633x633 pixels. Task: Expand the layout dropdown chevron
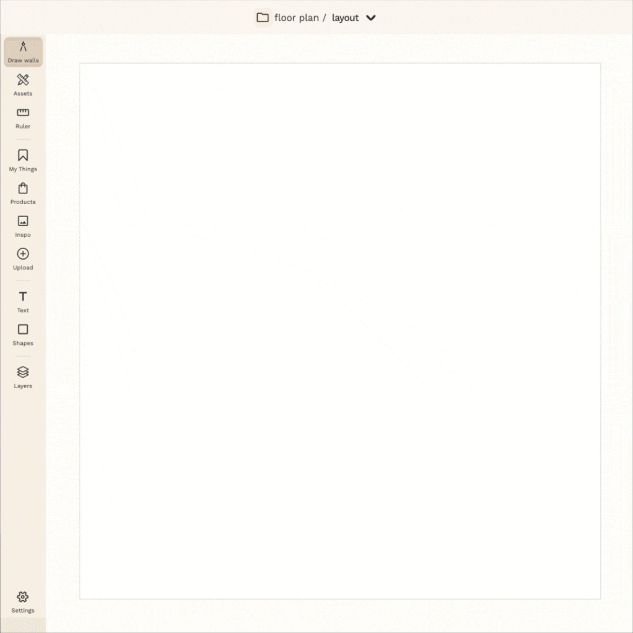pos(371,18)
